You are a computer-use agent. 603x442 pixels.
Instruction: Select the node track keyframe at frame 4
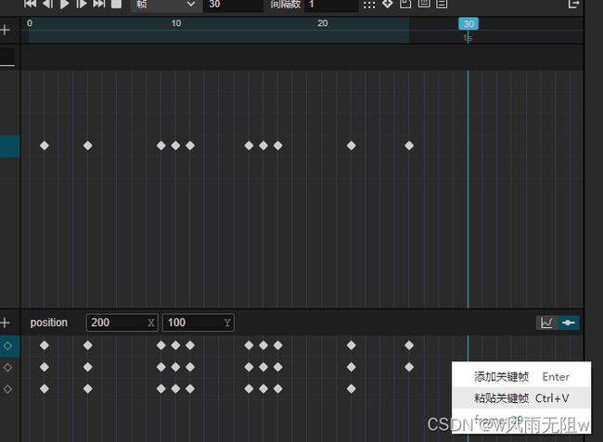[88, 145]
